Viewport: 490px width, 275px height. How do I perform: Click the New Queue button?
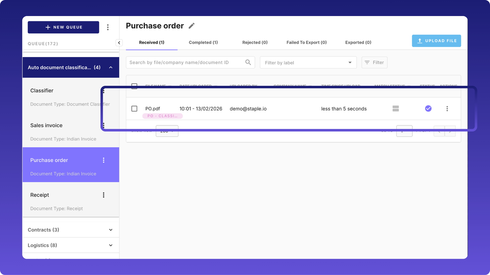63,27
